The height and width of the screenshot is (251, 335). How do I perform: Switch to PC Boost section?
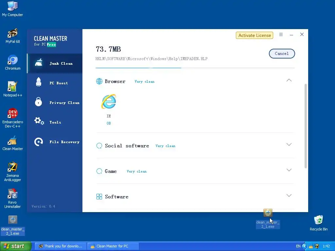pyautogui.click(x=55, y=83)
